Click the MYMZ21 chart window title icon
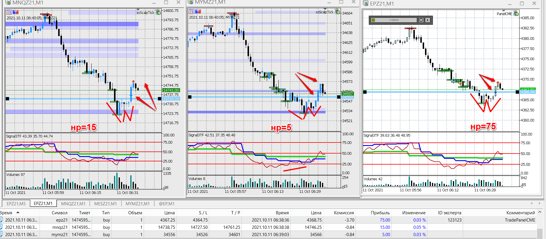The width and height of the screenshot is (546, 239). [x=191, y=2]
